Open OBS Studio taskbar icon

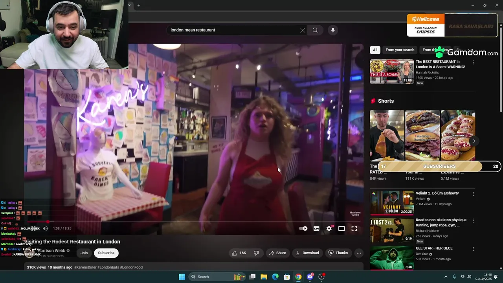[x=321, y=277]
